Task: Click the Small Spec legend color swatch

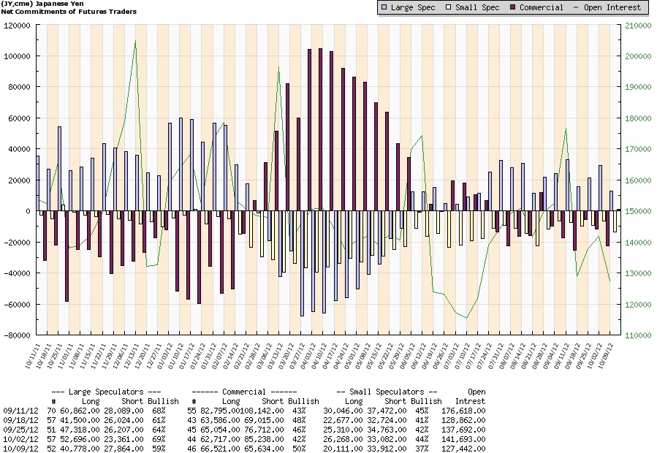Action: click(x=448, y=7)
